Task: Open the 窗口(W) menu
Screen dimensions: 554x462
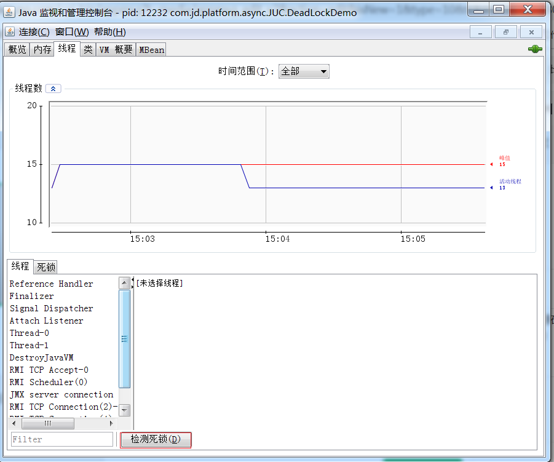Action: point(72,32)
